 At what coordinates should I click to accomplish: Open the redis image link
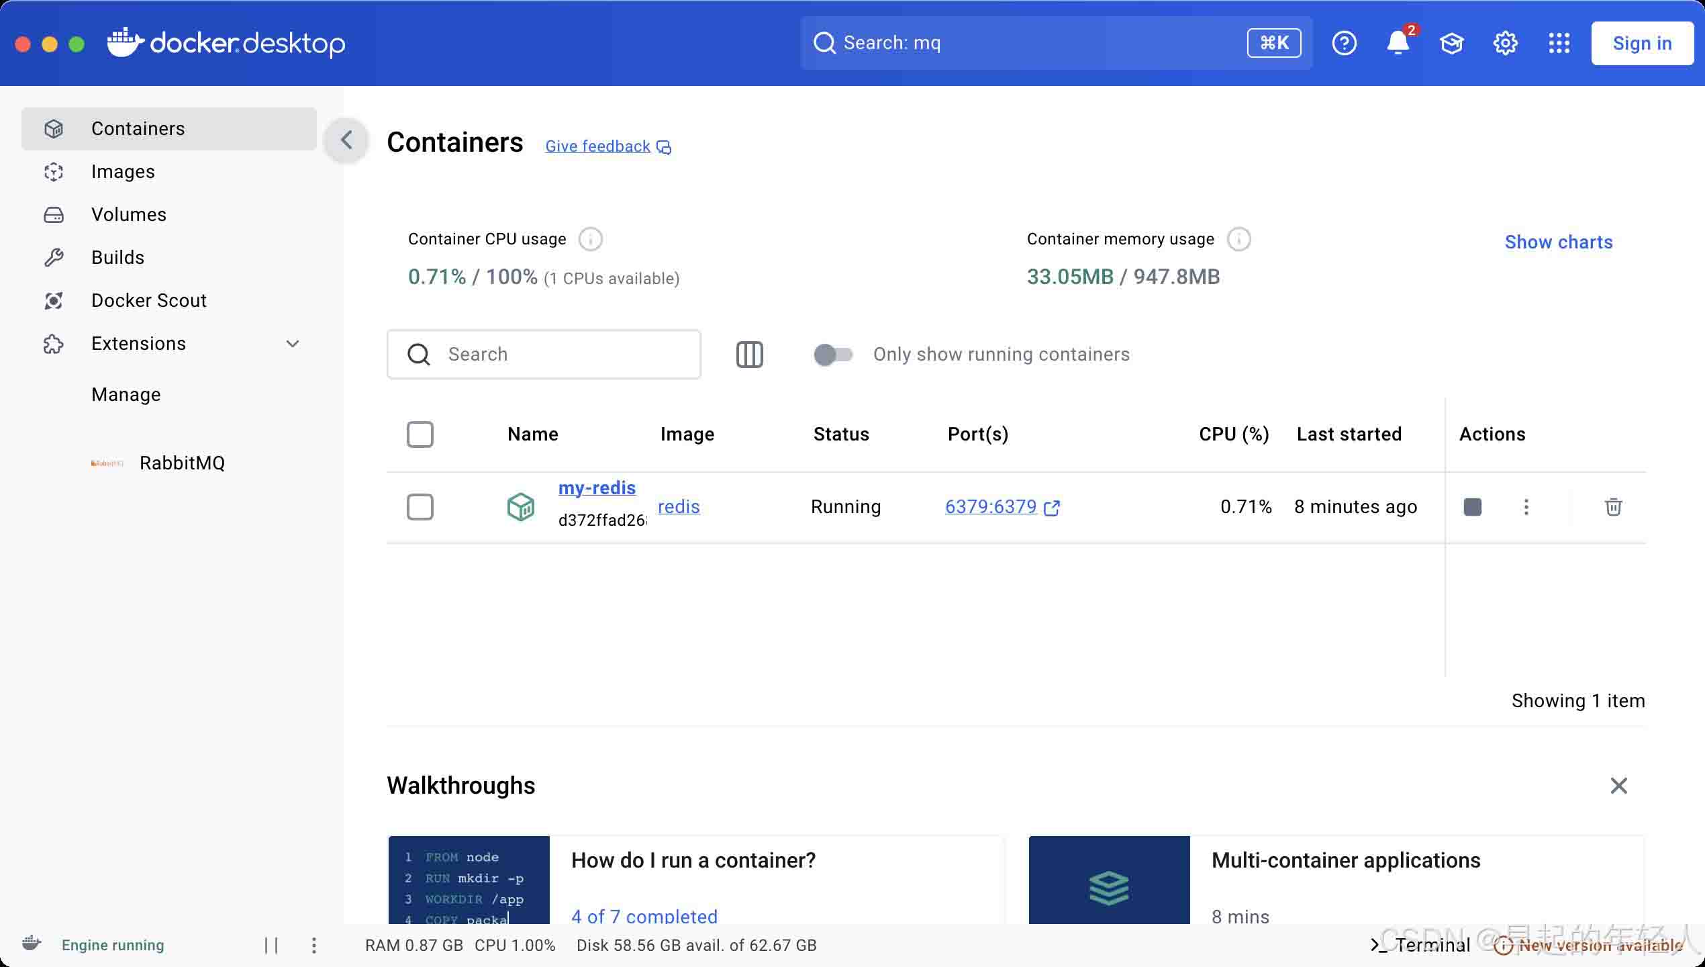click(x=679, y=506)
